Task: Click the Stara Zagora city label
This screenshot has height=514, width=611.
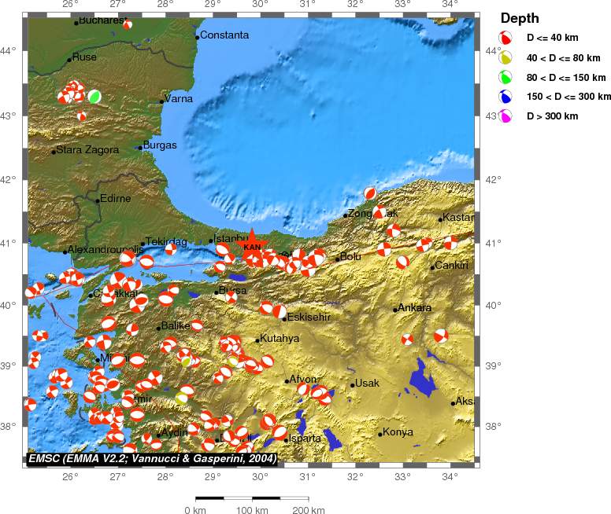Action: [x=87, y=150]
